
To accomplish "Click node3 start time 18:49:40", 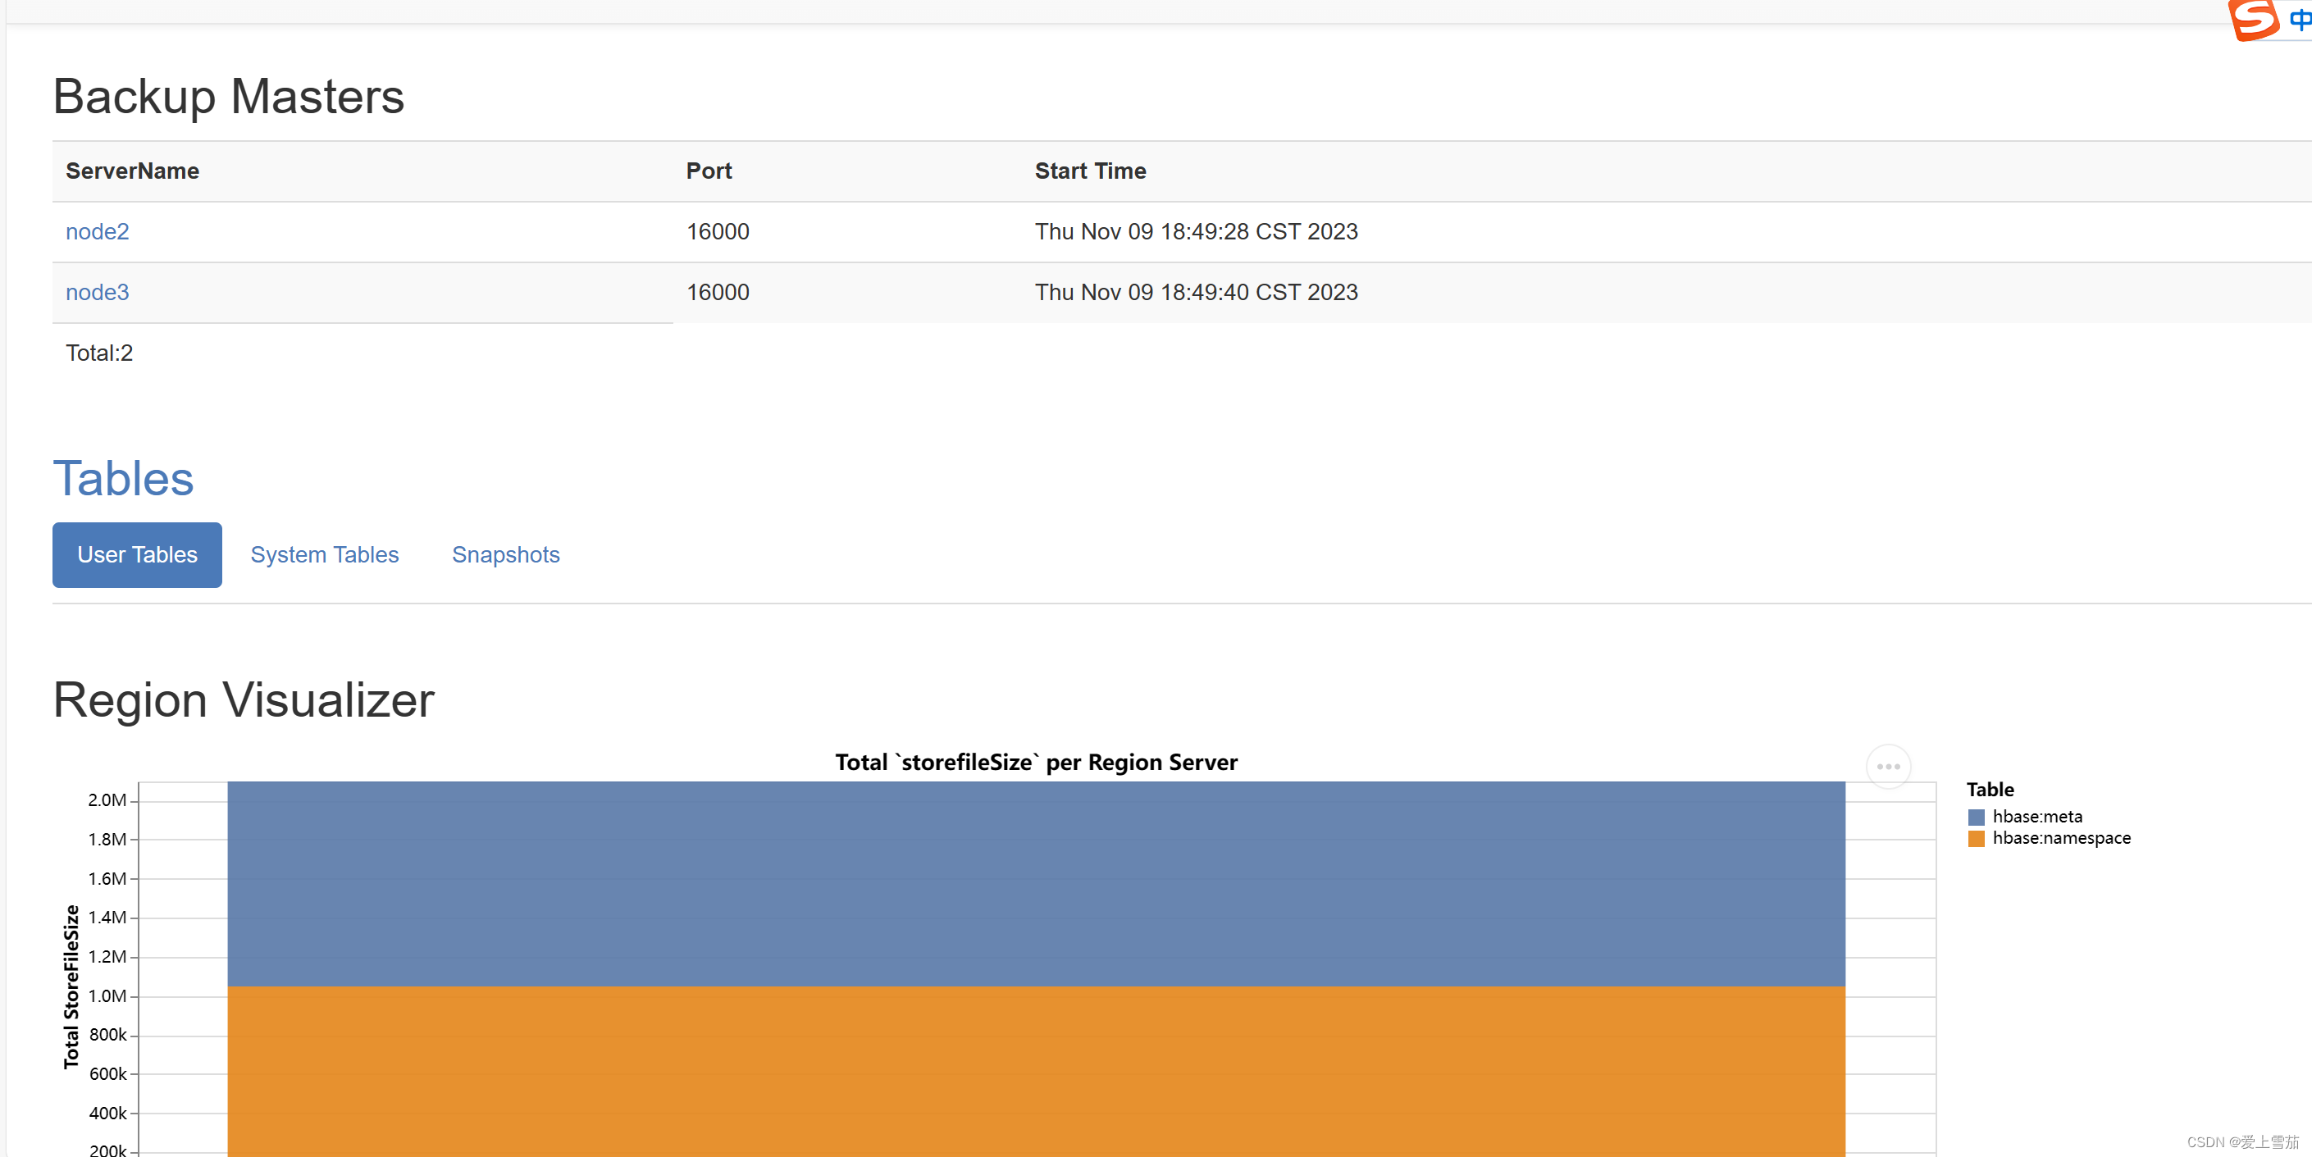I will click(1196, 293).
